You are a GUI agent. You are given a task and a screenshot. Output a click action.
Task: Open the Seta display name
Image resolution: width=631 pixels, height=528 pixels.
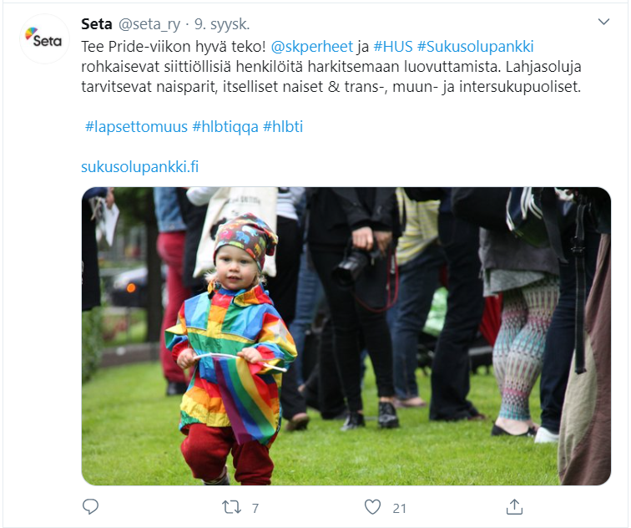pos(97,24)
